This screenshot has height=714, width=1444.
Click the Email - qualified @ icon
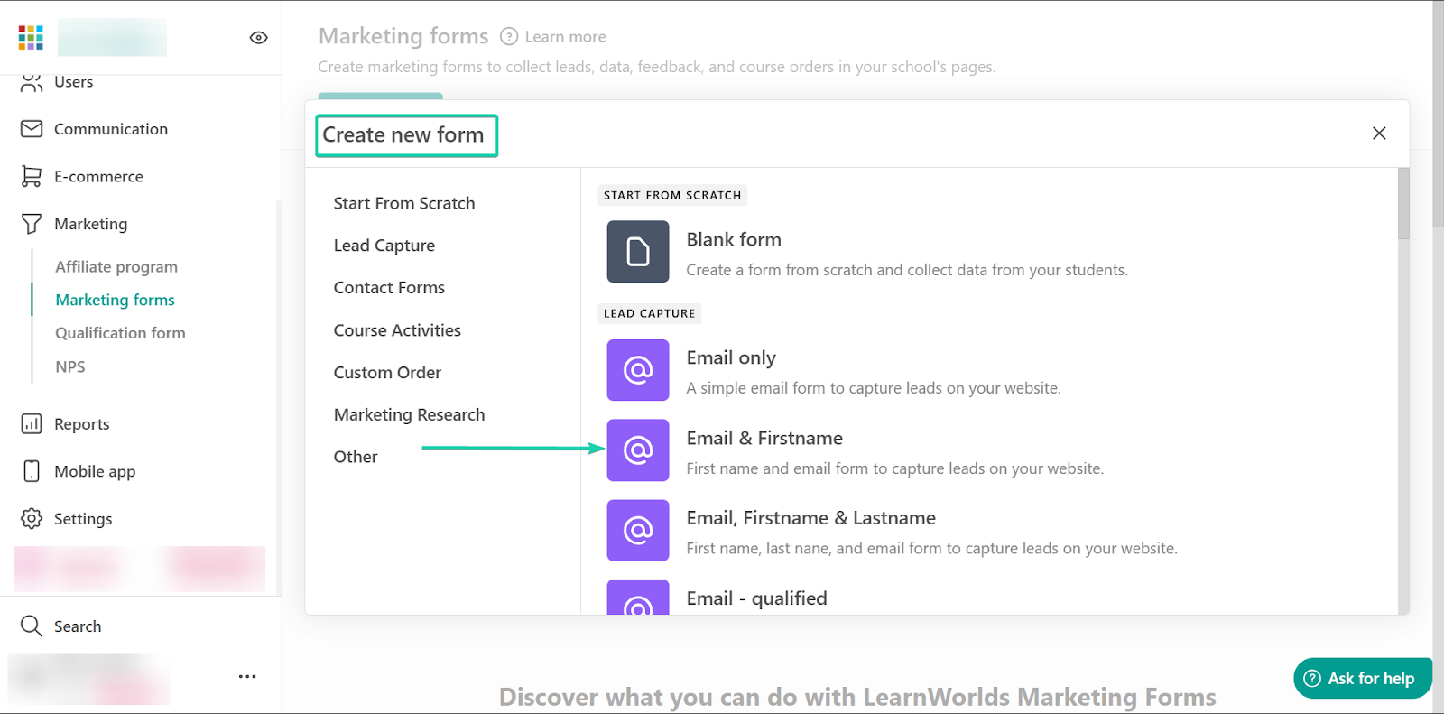[x=638, y=598]
